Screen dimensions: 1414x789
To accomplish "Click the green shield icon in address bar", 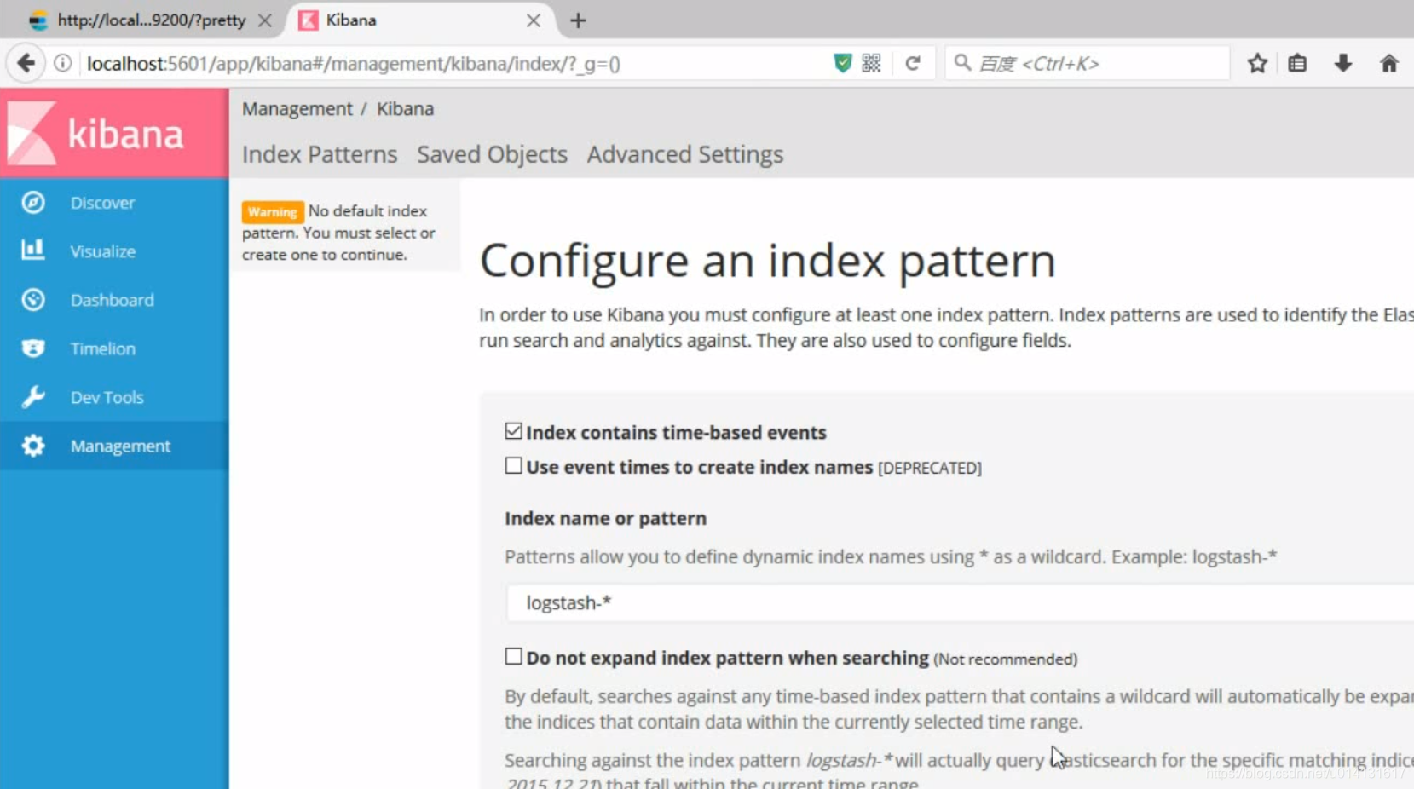I will click(x=842, y=63).
